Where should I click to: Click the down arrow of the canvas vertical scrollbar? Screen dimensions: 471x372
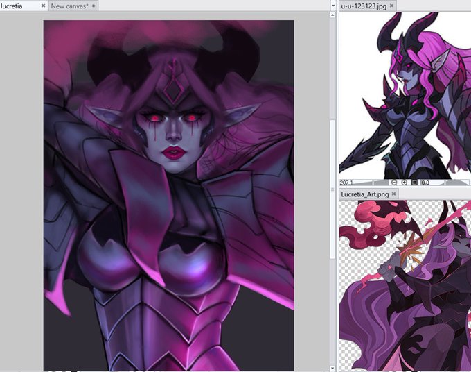332,368
